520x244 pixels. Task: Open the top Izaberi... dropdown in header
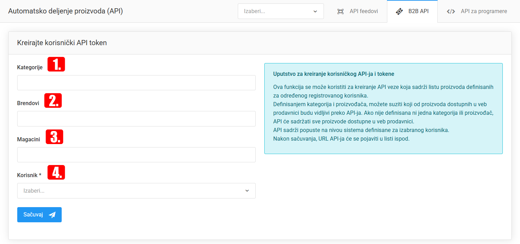(281, 11)
